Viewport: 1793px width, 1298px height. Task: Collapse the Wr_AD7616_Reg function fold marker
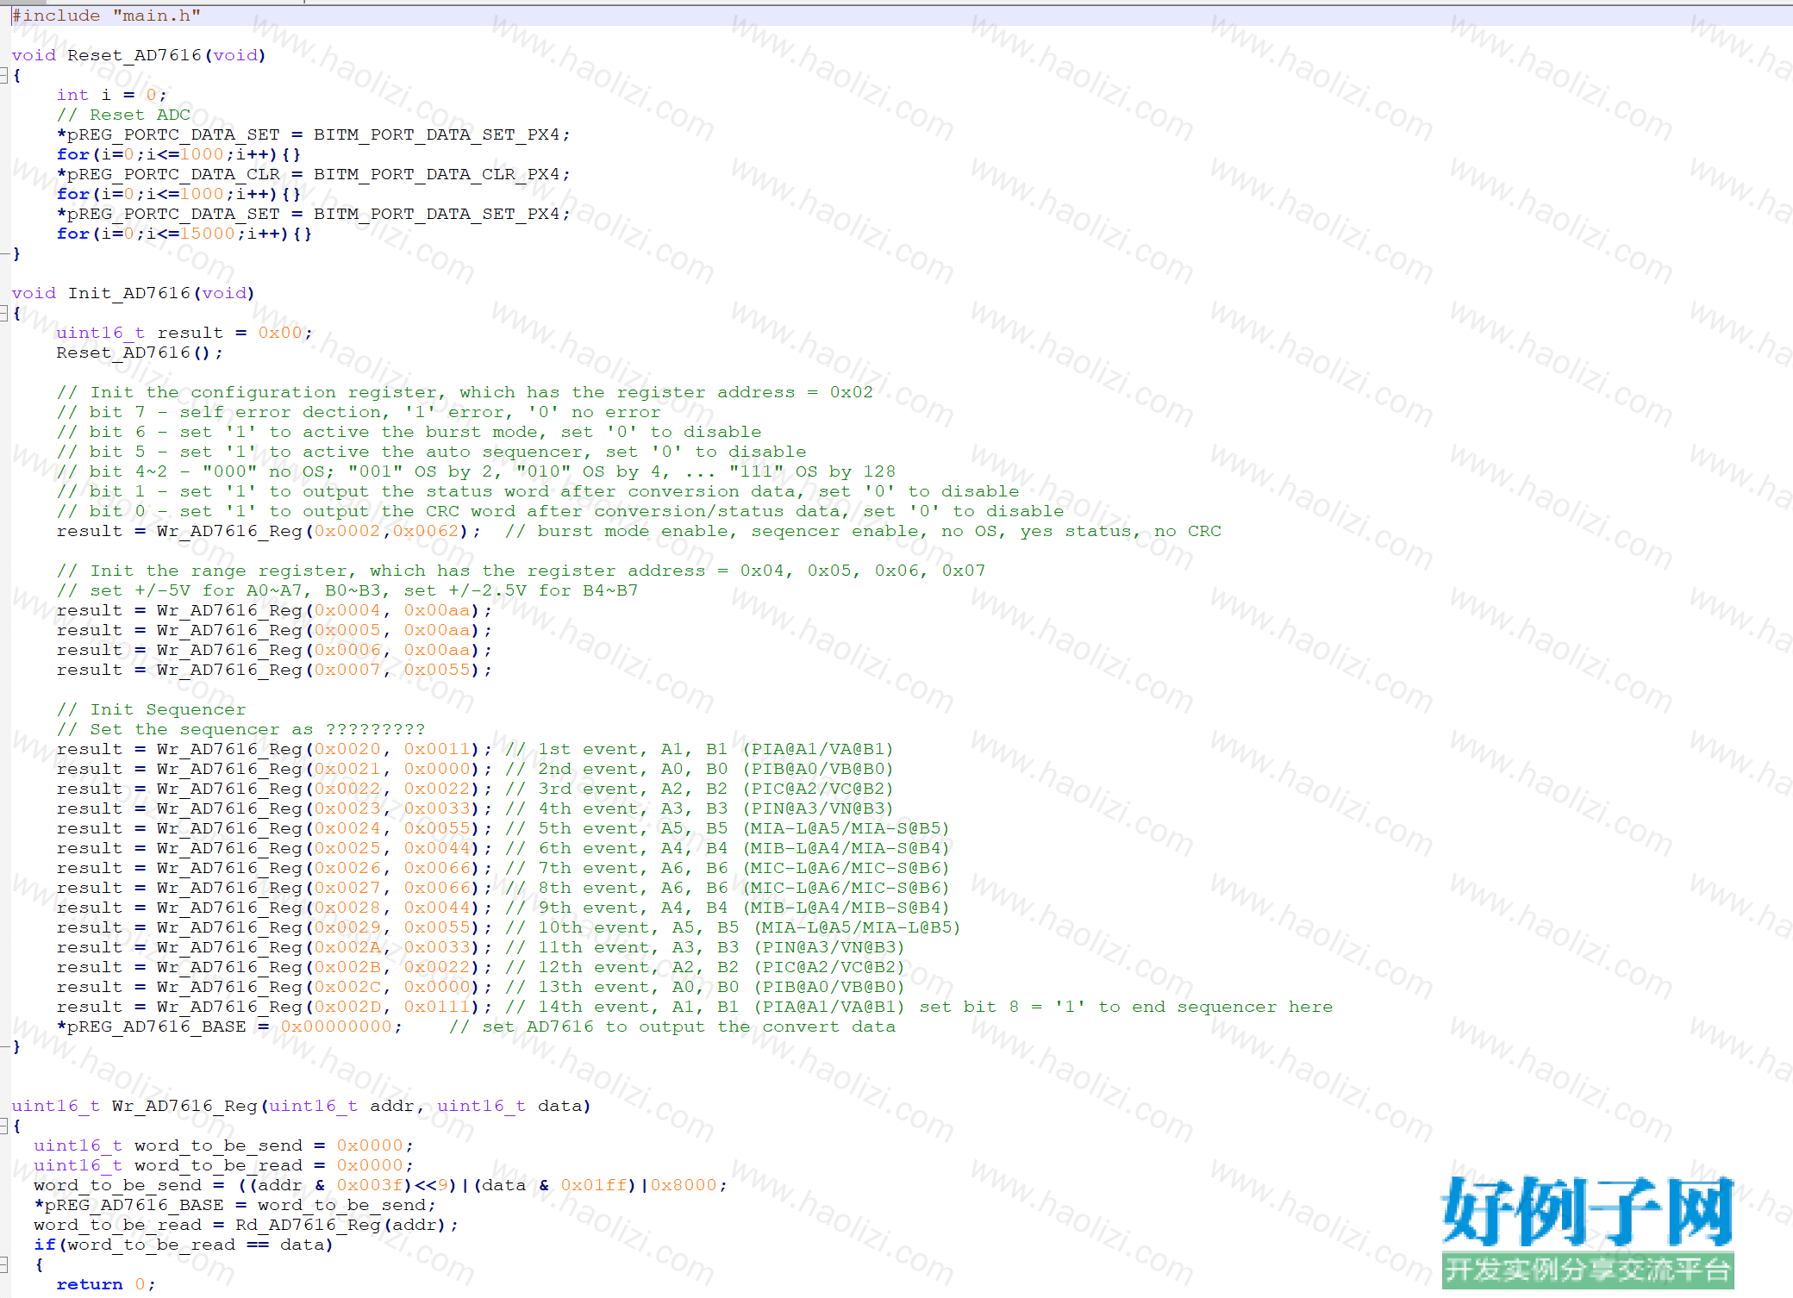(4, 1126)
